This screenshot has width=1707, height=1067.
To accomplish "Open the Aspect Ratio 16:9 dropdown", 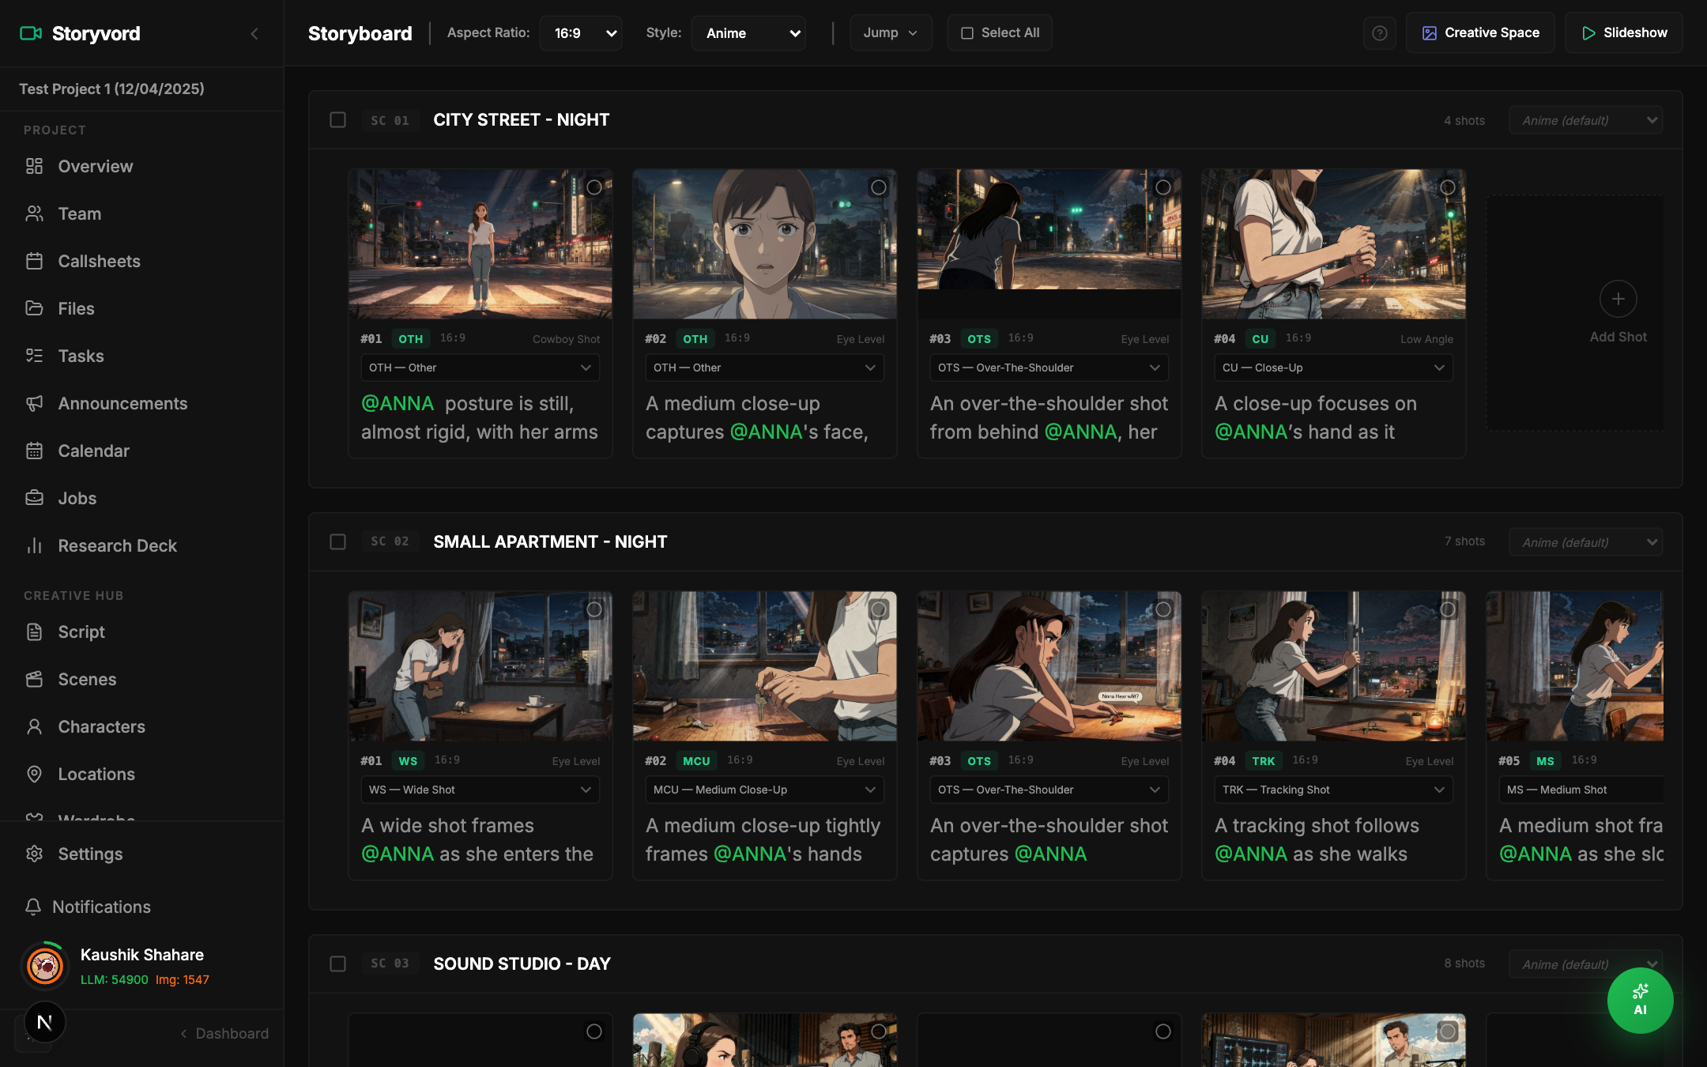I will [x=581, y=33].
